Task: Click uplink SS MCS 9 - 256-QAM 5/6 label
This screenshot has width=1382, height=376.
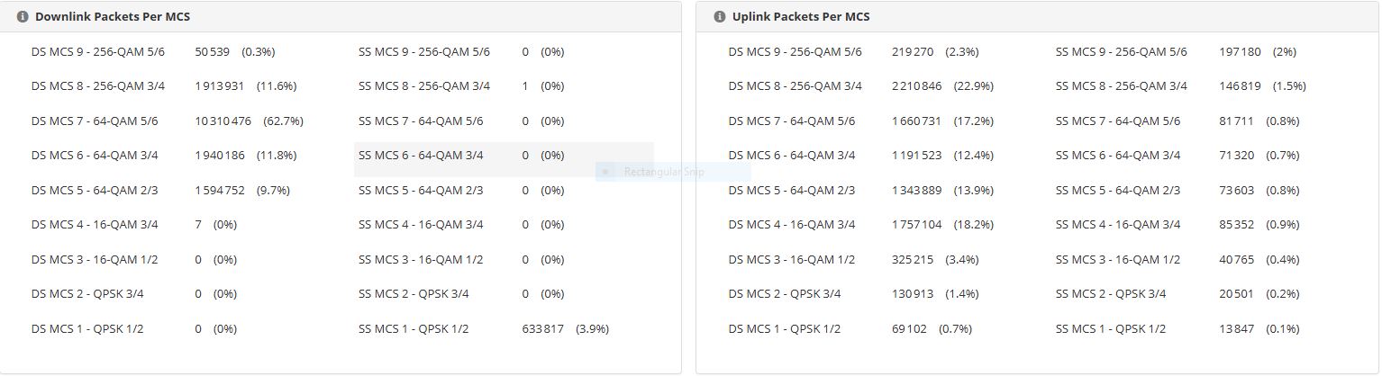Action: [x=1121, y=52]
